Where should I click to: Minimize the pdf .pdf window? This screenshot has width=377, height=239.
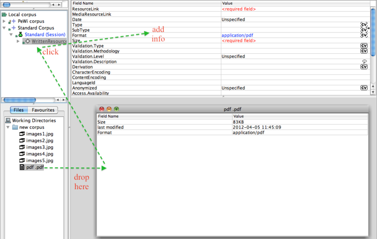[109, 109]
